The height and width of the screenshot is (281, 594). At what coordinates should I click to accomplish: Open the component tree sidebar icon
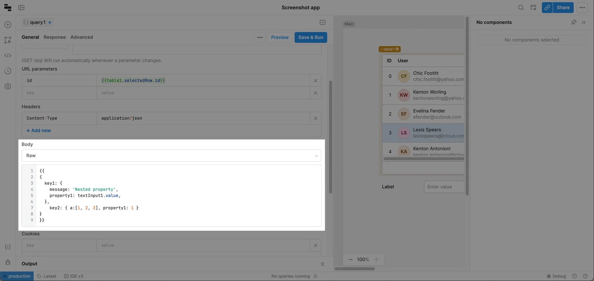[8, 40]
